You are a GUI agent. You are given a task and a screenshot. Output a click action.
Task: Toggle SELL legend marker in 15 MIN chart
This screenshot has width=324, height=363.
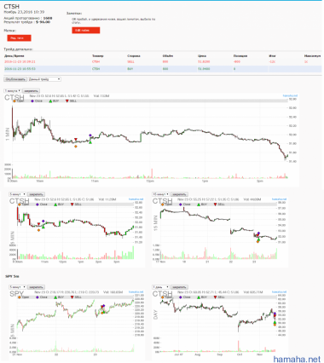tap(220, 205)
